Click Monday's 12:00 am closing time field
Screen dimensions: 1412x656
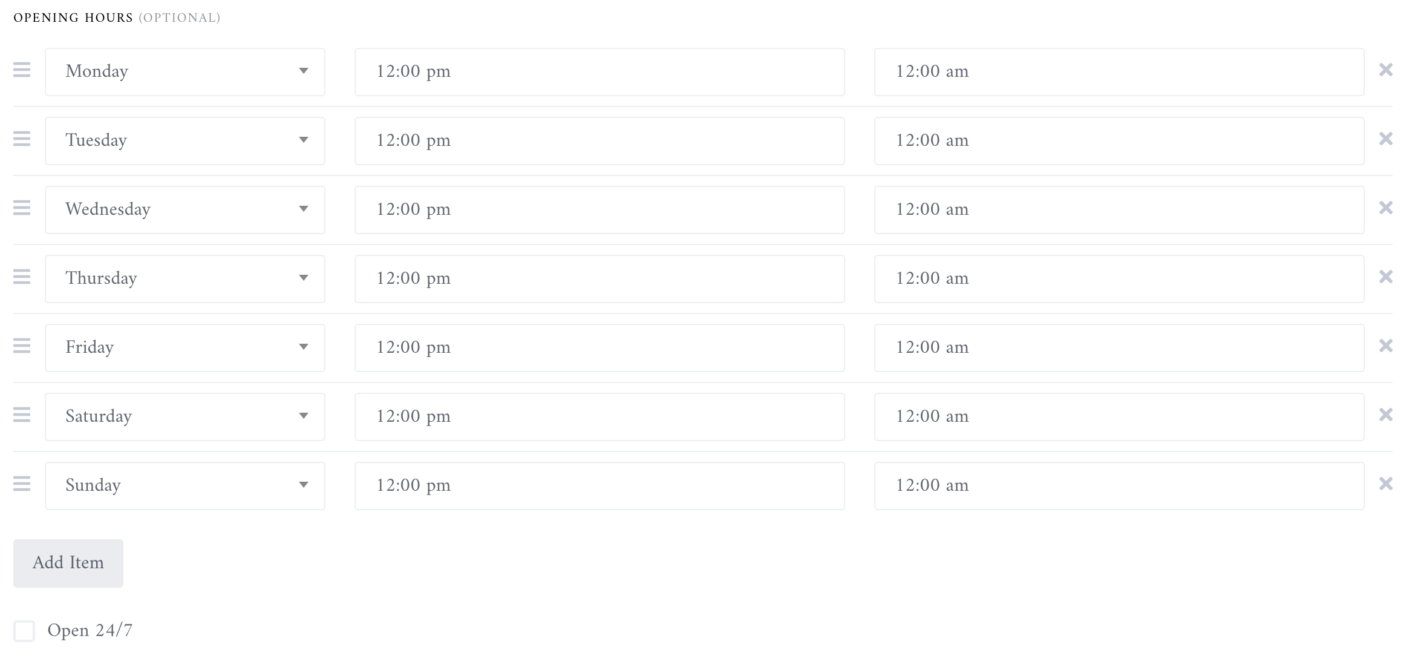1119,72
